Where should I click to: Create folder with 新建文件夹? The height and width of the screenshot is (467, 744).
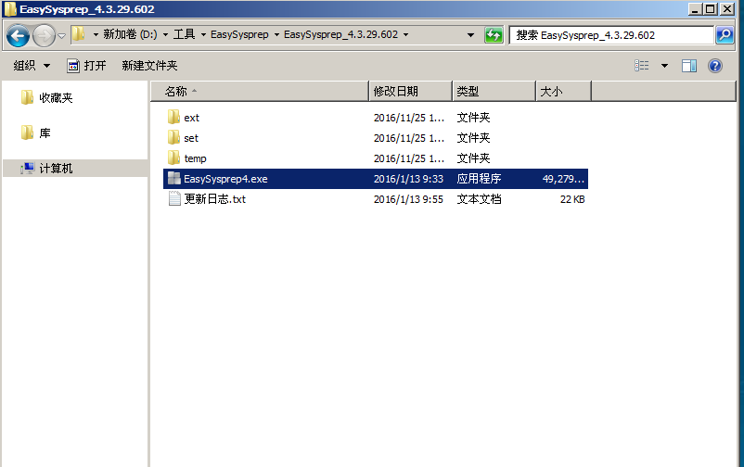[149, 66]
